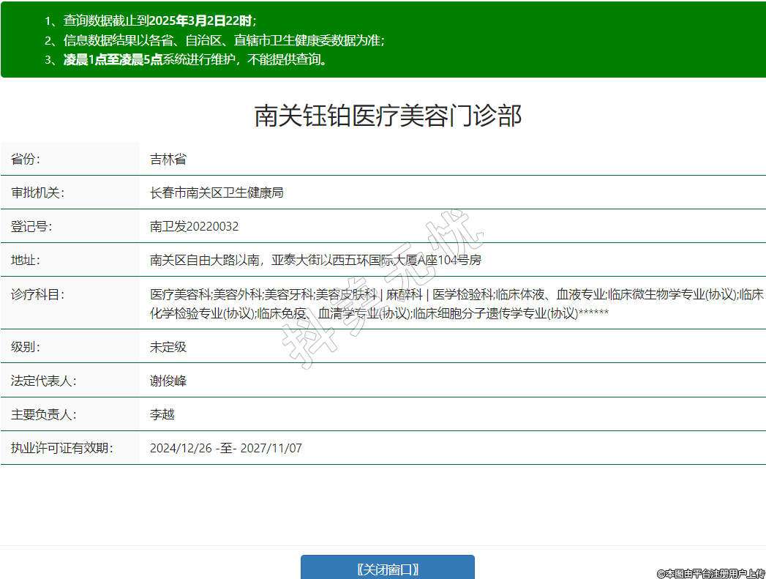
Task: Select the 登记号 row label
Action: [x=31, y=226]
